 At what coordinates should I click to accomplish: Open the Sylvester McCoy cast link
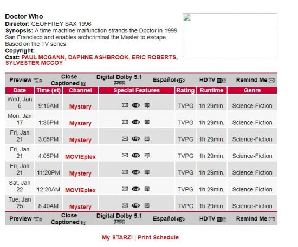34,63
